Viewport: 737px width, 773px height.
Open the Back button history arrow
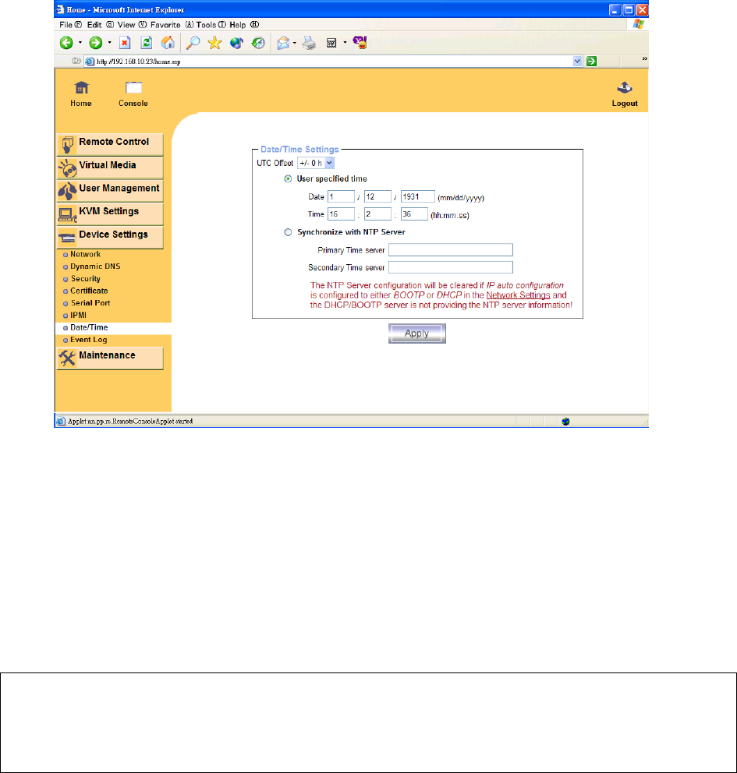(x=80, y=44)
